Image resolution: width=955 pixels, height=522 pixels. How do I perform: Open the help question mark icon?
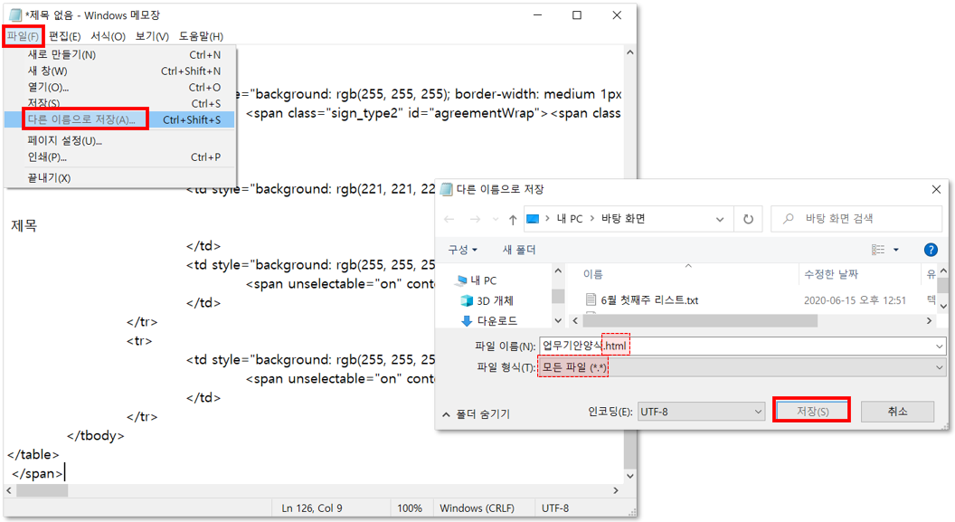(x=931, y=250)
